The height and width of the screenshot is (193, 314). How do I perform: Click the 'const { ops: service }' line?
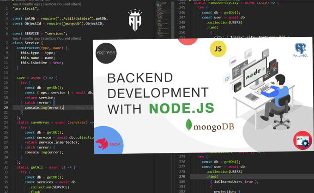click(x=59, y=93)
